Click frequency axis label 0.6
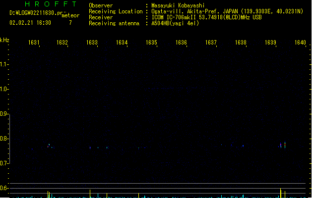 [4, 188]
